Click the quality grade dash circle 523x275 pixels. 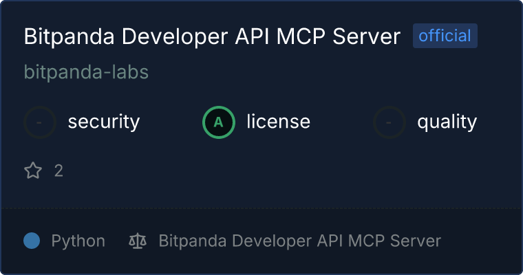389,122
